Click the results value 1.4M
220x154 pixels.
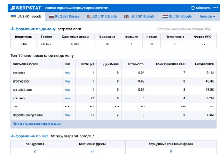[x=210, y=115]
